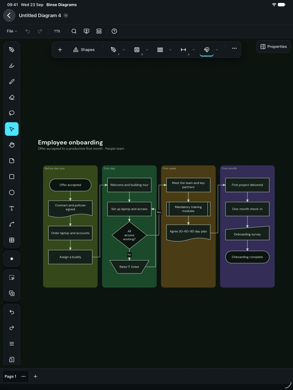Viewport: 293px width, 390px height.
Task: Click the spacing measure icon
Action: 183,50
